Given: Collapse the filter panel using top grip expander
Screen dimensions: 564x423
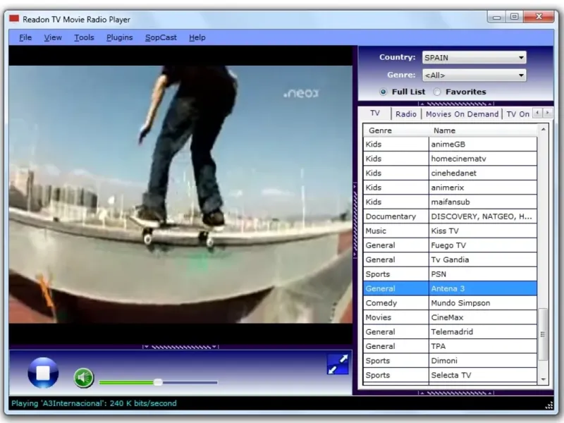Looking at the screenshot, I should [x=456, y=104].
